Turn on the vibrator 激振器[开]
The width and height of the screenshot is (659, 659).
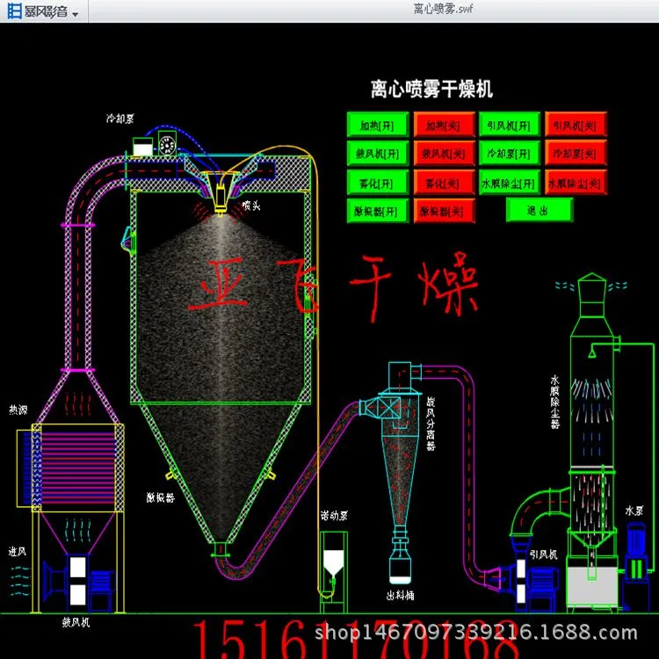point(378,211)
